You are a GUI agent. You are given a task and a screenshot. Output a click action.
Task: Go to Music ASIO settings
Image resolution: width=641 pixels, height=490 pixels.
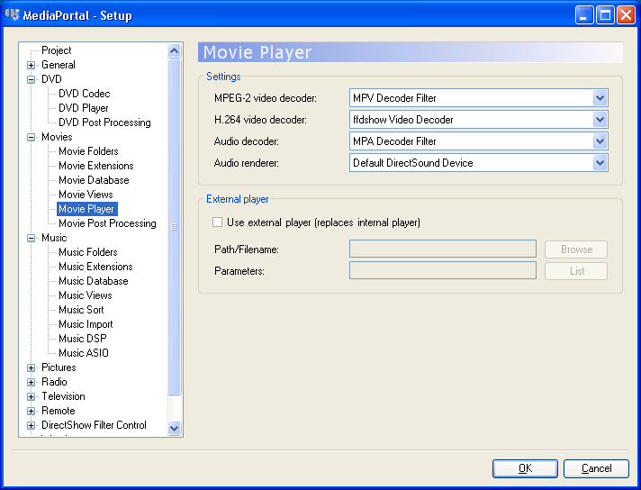pyautogui.click(x=83, y=353)
